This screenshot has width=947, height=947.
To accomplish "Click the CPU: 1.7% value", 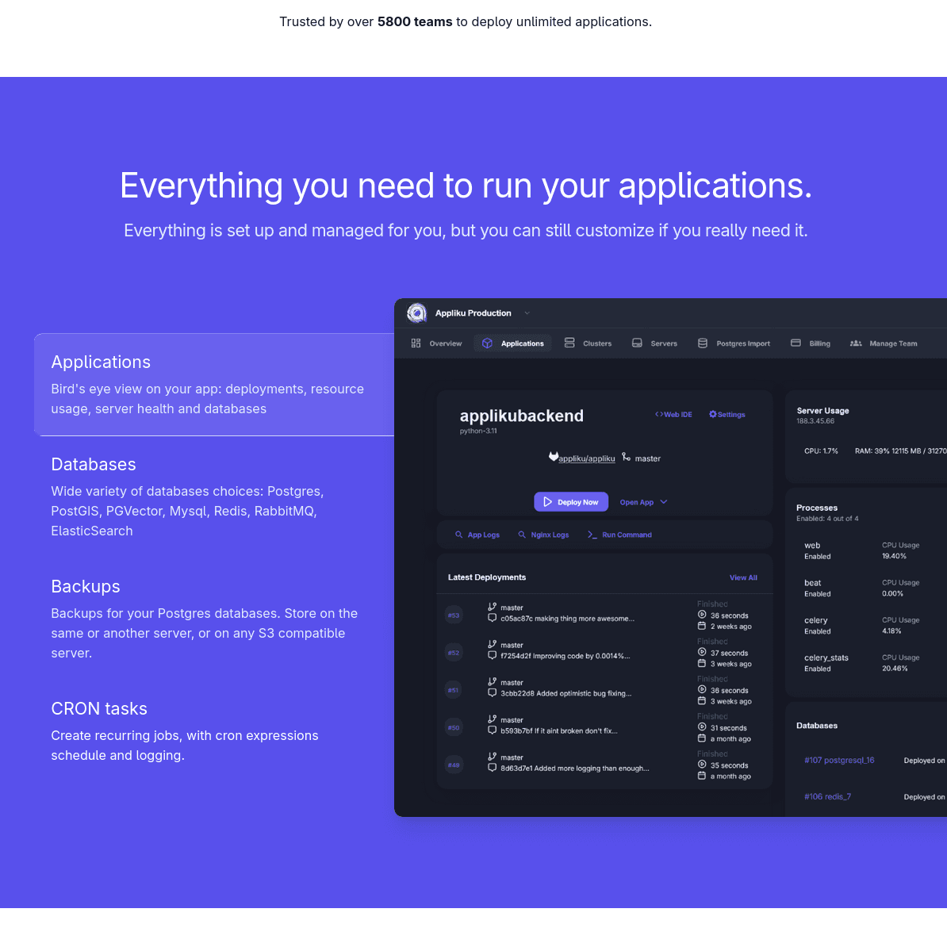I will point(821,451).
